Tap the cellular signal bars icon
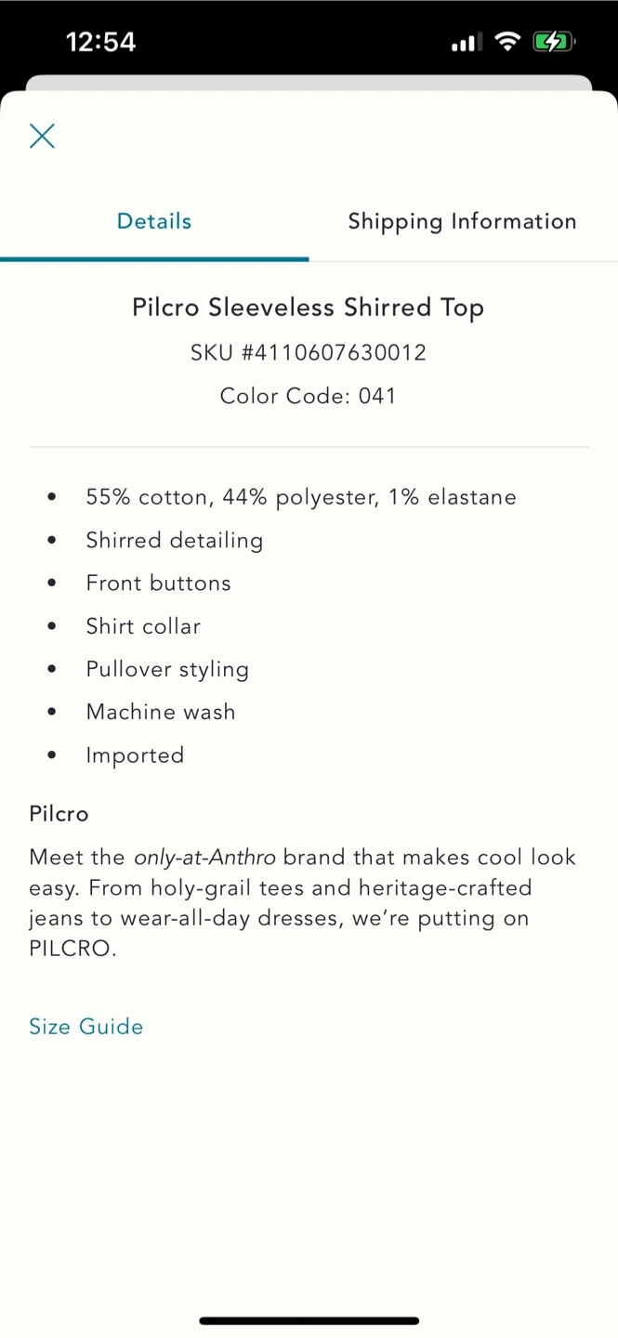 (464, 43)
